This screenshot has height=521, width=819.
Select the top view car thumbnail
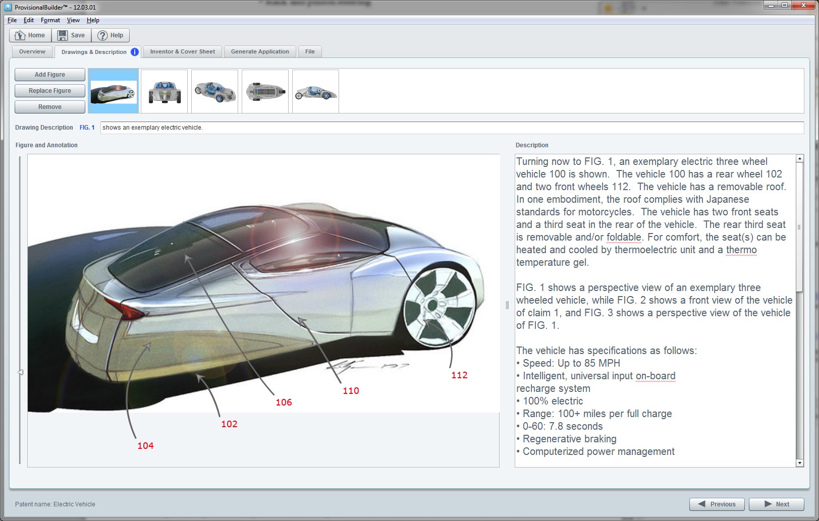point(265,92)
